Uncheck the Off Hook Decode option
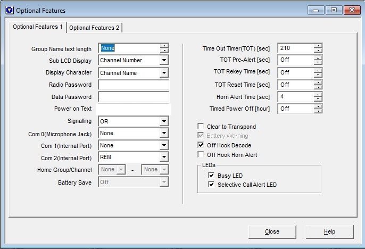 pos(201,145)
